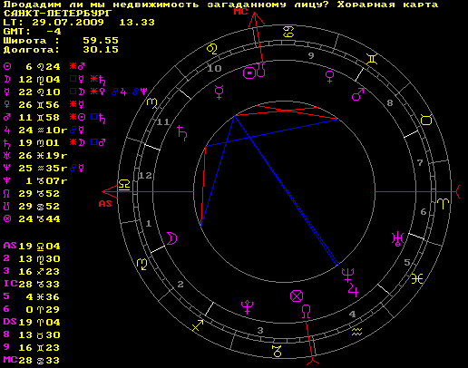
Task: Select the Uranus symbol near Pisces
Action: tap(397, 239)
